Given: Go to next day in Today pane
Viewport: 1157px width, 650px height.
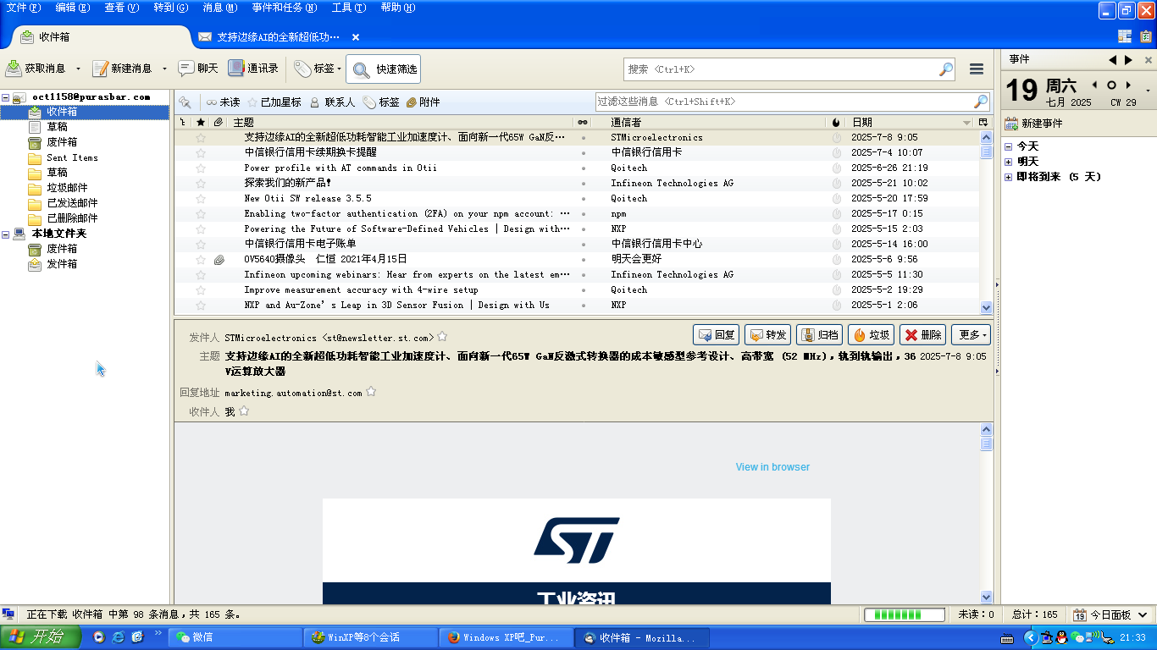Looking at the screenshot, I should click(x=1127, y=85).
